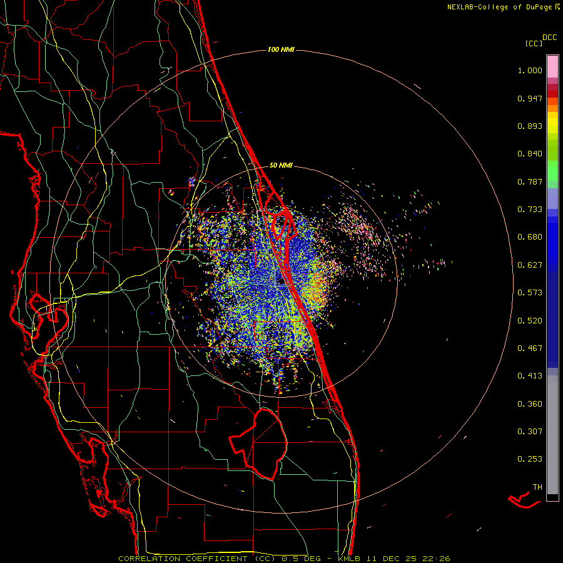
Task: Click the 0.840 legend value
Action: (530, 154)
